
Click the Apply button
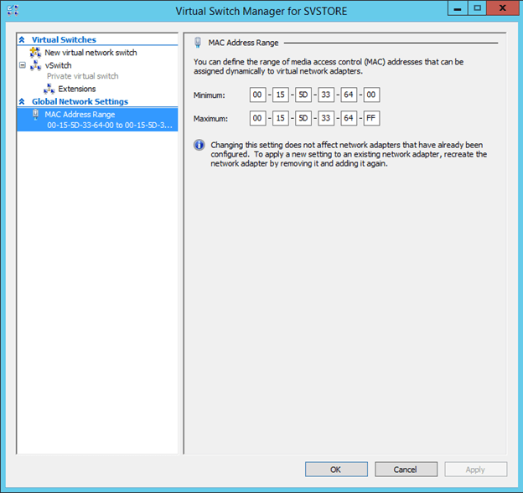click(x=475, y=470)
